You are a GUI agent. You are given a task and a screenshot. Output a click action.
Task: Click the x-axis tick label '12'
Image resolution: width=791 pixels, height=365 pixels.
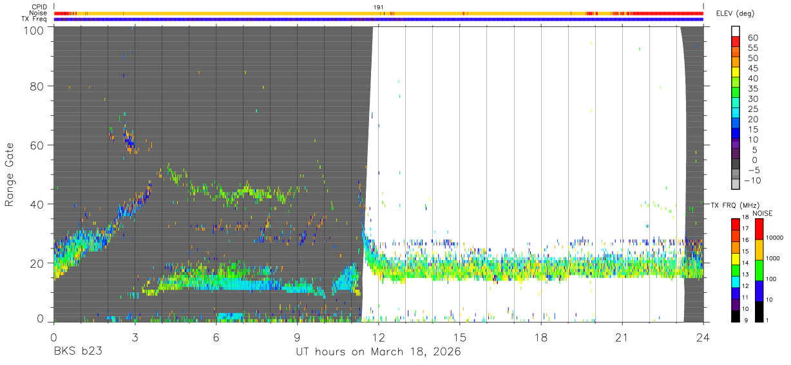(x=378, y=337)
